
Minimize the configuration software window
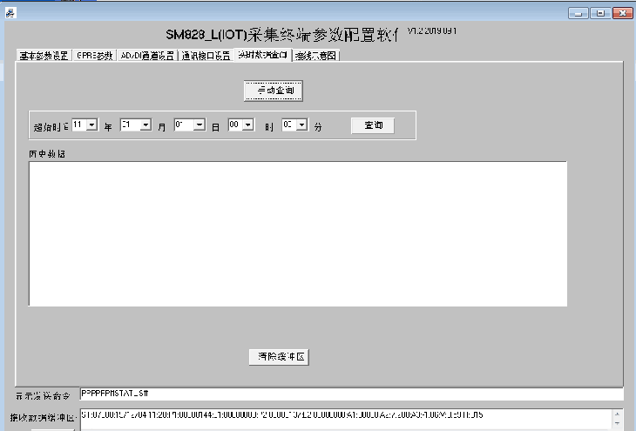pyautogui.click(x=579, y=13)
